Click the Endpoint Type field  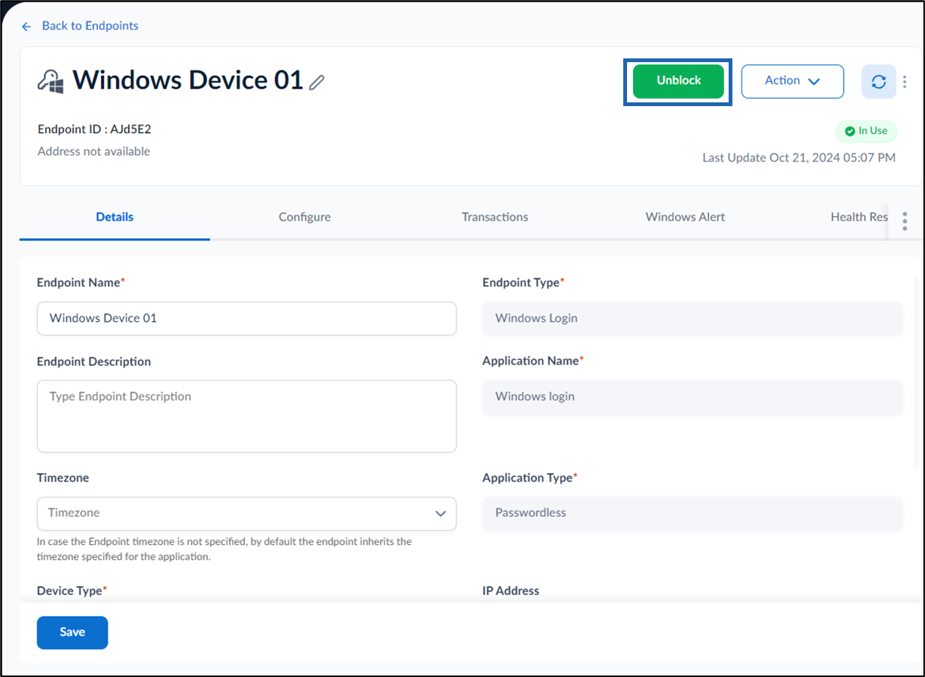(x=692, y=318)
